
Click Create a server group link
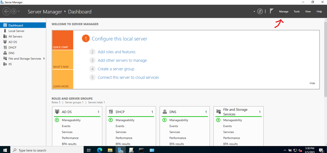pyautogui.click(x=116, y=69)
